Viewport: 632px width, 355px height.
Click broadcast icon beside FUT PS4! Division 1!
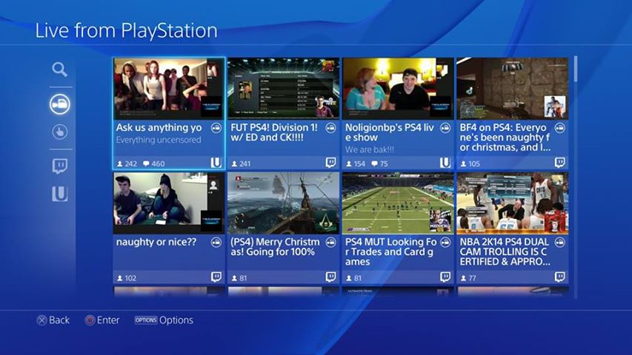coord(330,128)
